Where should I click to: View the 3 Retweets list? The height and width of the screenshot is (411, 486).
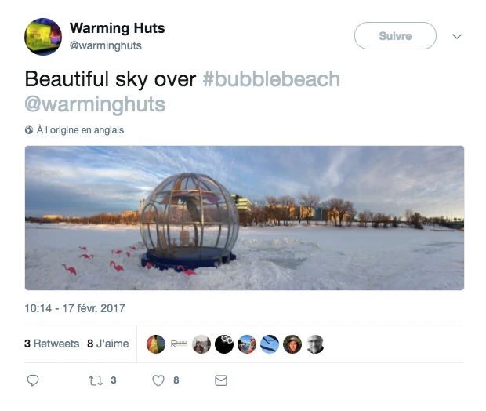pos(52,344)
